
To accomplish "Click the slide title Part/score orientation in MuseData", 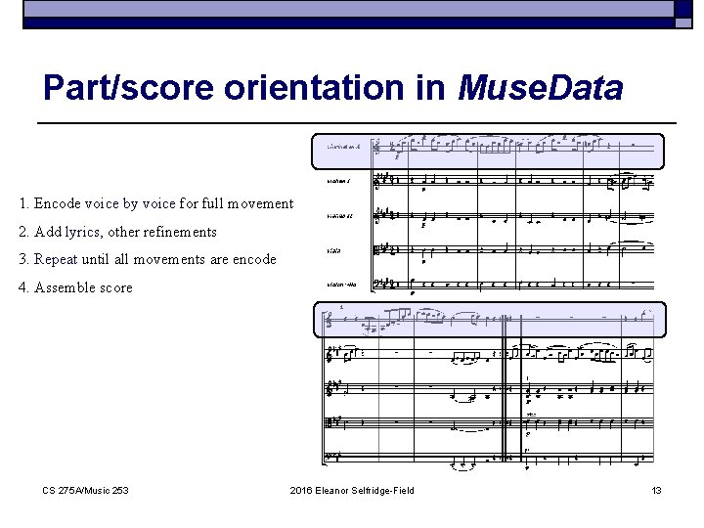I will 332,87.
